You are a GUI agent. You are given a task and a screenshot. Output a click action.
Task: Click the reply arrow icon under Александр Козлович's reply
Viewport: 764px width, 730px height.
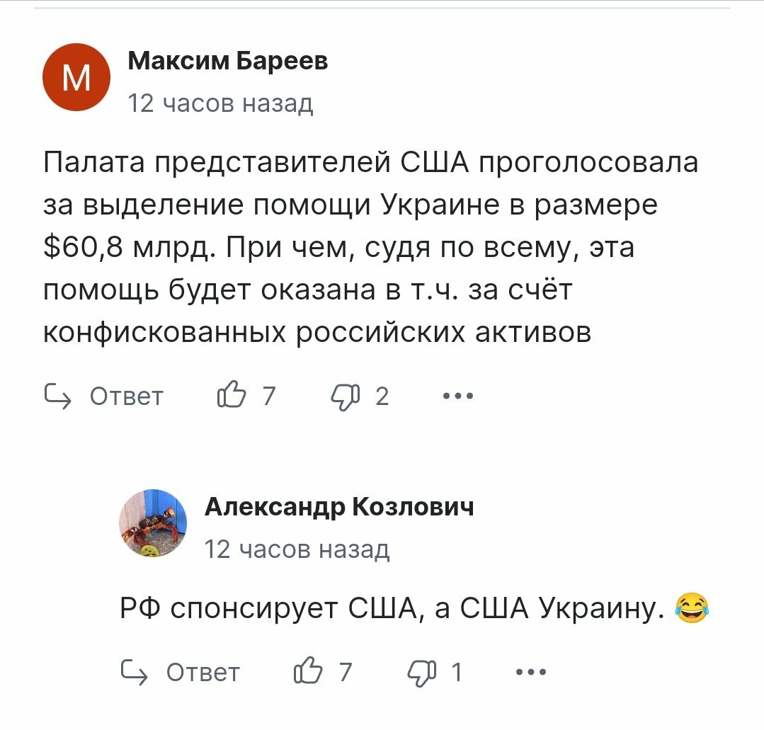tap(134, 673)
